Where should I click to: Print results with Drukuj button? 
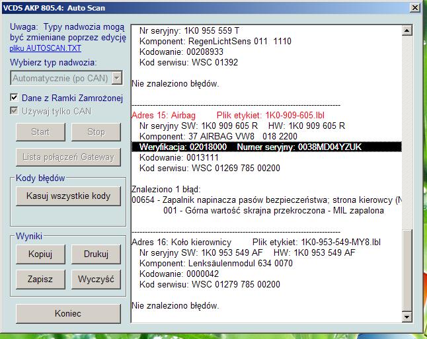(x=96, y=254)
